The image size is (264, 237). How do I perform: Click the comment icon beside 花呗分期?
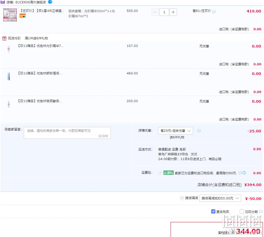click(261, 212)
